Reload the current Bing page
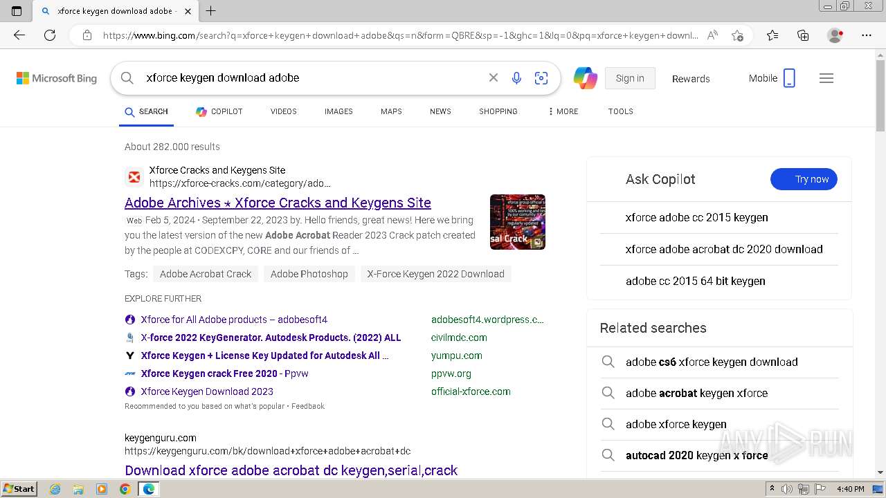 [50, 35]
